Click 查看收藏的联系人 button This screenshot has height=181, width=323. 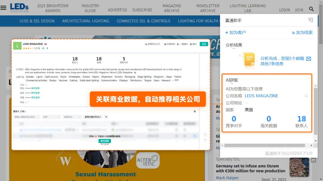pos(93,117)
